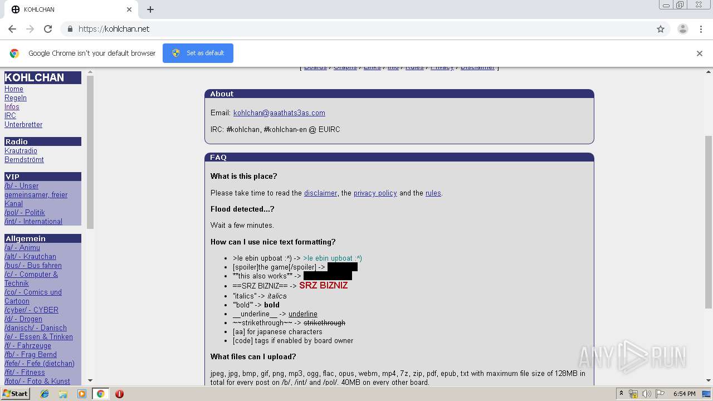Click the main page vertical scrollbar
713x401 pixels.
(709, 221)
